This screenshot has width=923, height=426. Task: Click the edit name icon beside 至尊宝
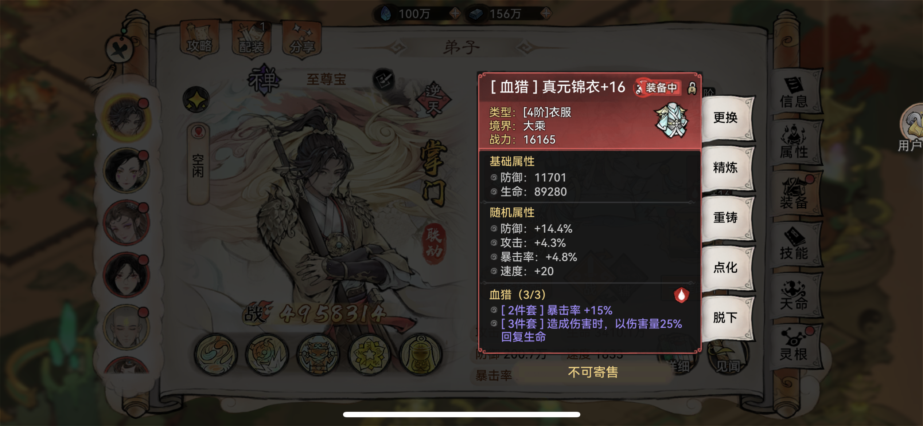point(384,79)
